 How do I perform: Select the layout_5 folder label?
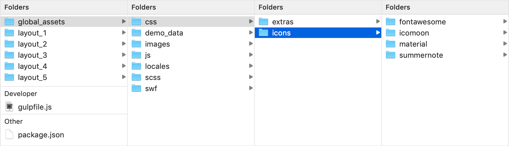[x=33, y=77]
